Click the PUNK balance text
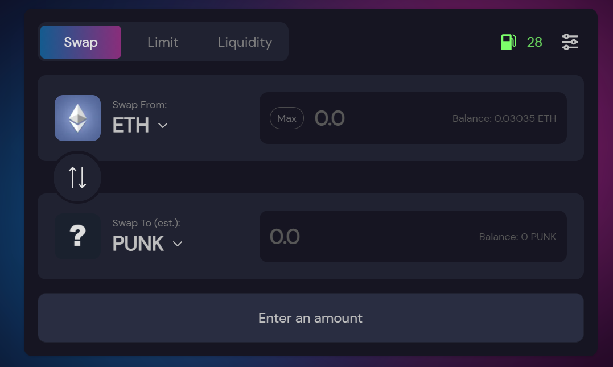 click(x=517, y=237)
